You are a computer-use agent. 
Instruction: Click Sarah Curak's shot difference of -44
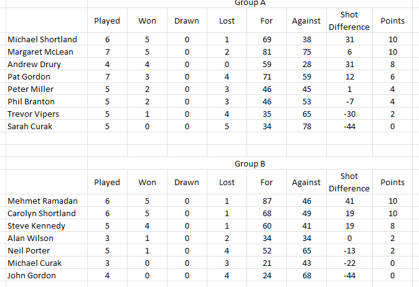[x=349, y=127]
